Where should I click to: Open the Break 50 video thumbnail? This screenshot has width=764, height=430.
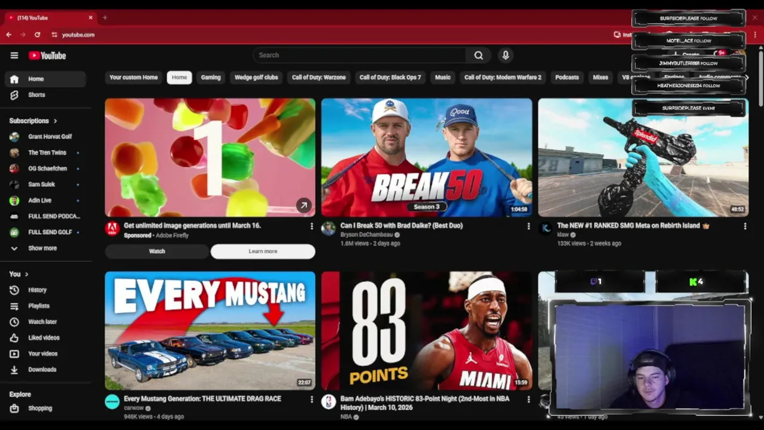(x=427, y=158)
